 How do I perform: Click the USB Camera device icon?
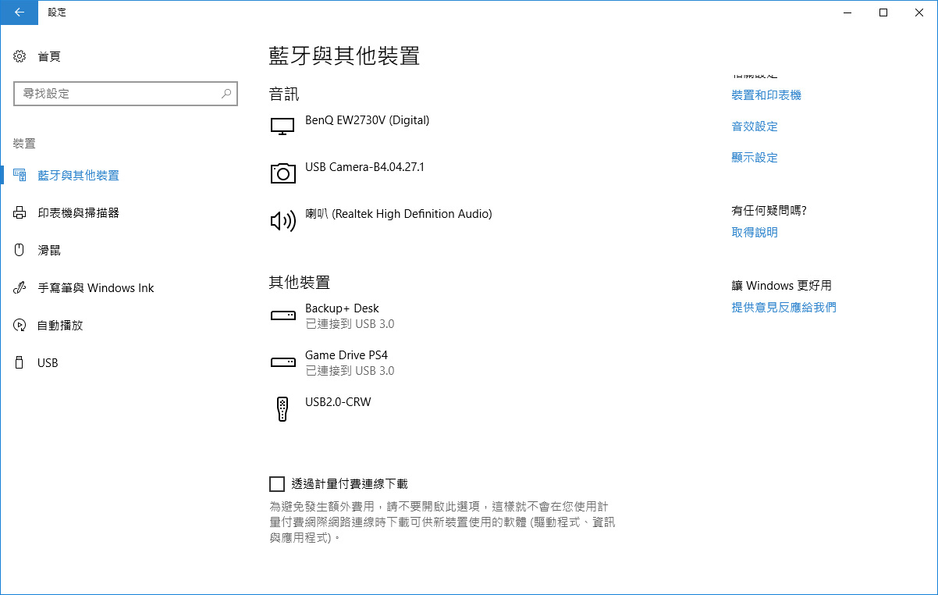pyautogui.click(x=282, y=173)
